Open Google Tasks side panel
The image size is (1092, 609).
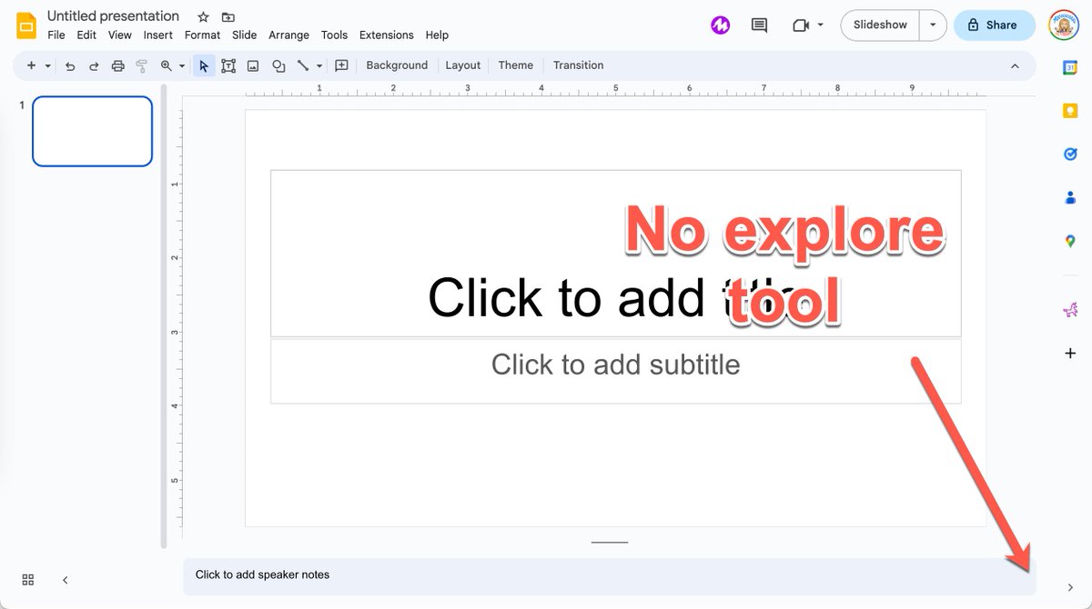[1070, 154]
